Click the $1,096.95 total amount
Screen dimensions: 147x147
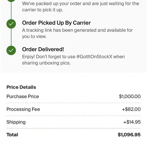pos(129,135)
